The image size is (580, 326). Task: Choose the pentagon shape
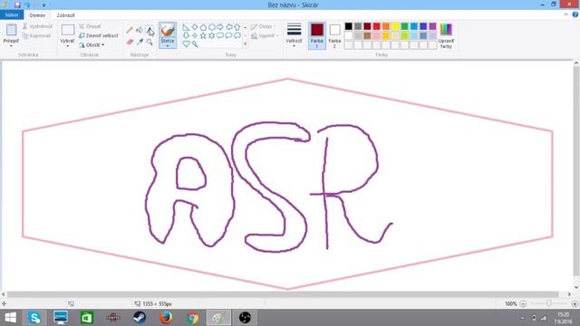coord(203,27)
